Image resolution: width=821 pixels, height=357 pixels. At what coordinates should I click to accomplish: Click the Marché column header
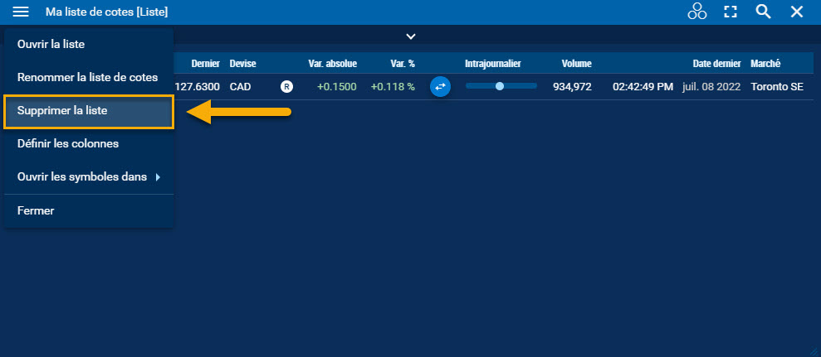pyautogui.click(x=765, y=64)
